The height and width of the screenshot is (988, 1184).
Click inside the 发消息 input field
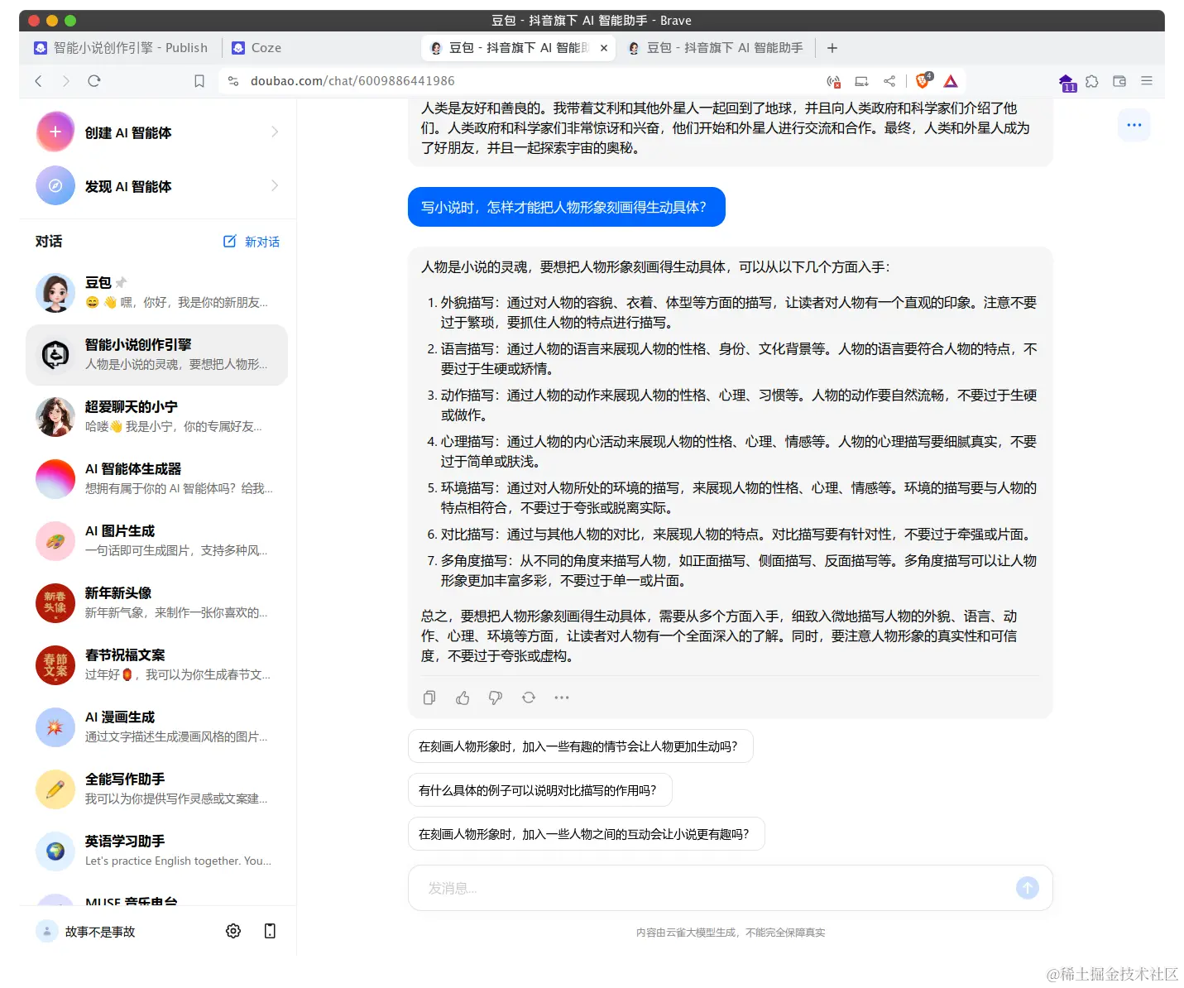662,887
